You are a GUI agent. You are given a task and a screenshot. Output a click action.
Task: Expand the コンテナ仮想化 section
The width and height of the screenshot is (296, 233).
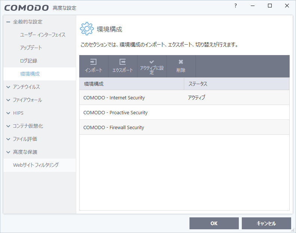[x=8, y=126]
